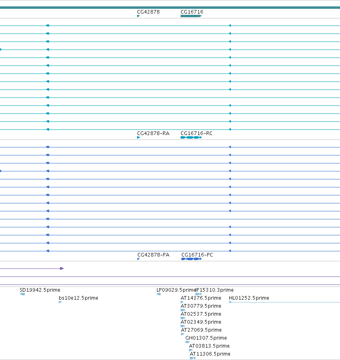Click the AT02537.5prime EST label
Viewport: 340px width, 360px height.
point(201,314)
